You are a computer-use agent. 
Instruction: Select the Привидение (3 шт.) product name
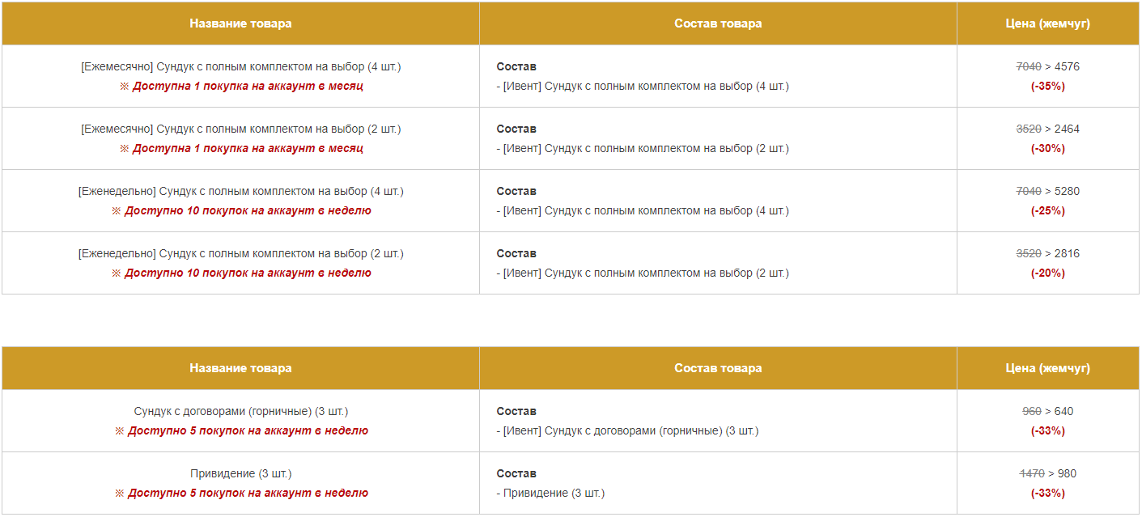(240, 473)
